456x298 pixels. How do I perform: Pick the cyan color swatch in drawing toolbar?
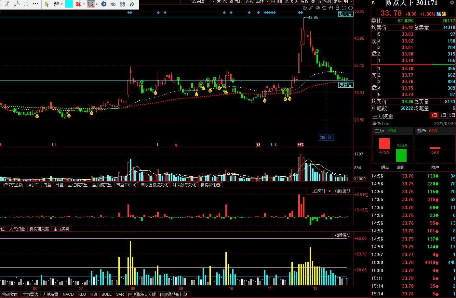point(69,4)
